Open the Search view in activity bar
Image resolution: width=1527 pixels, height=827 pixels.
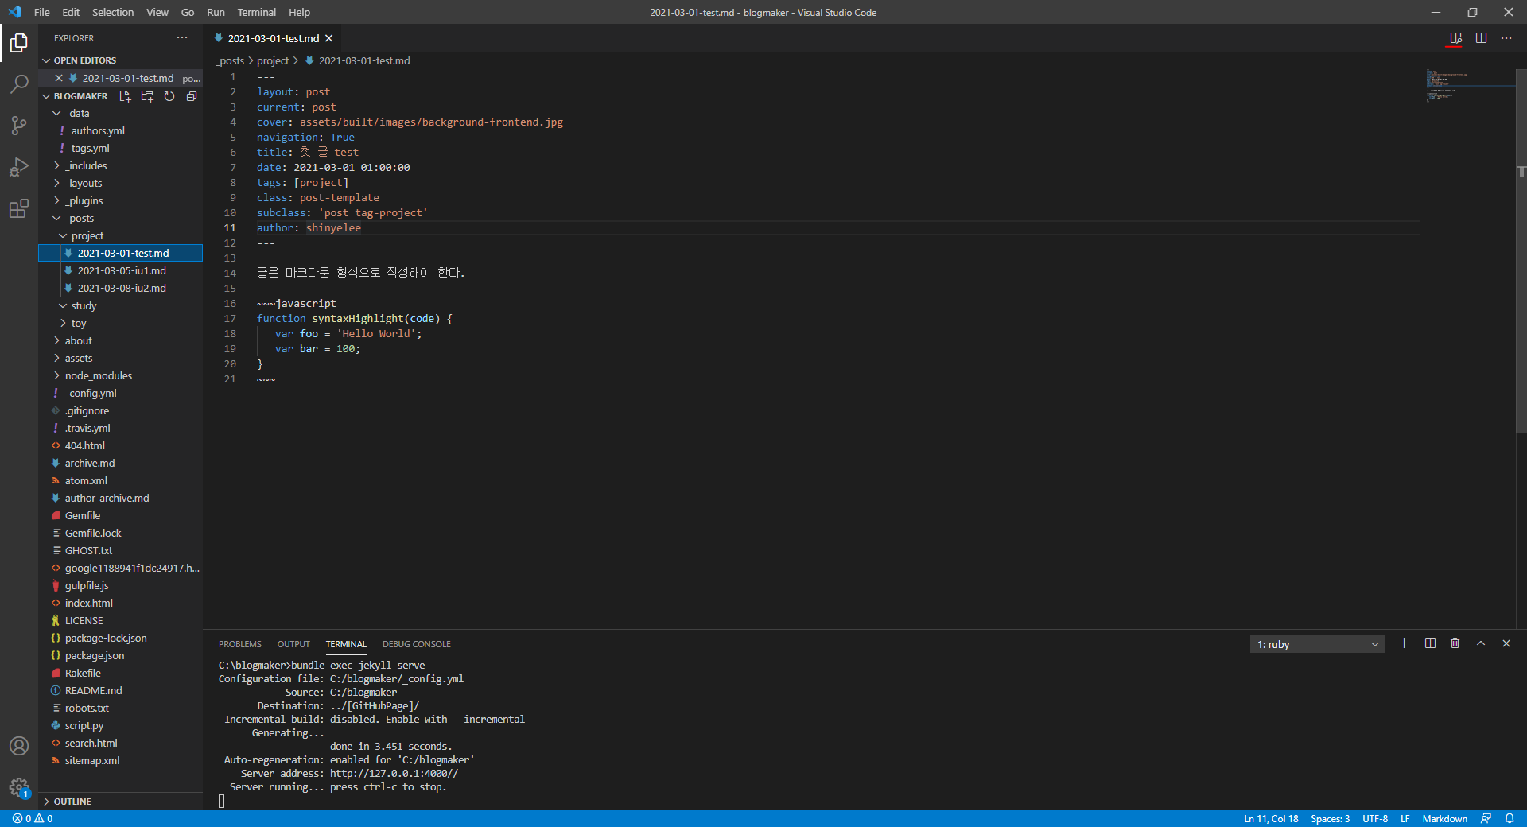pos(19,83)
